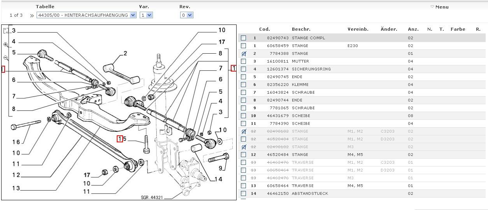Open the Var. dropdown

click(146, 15)
